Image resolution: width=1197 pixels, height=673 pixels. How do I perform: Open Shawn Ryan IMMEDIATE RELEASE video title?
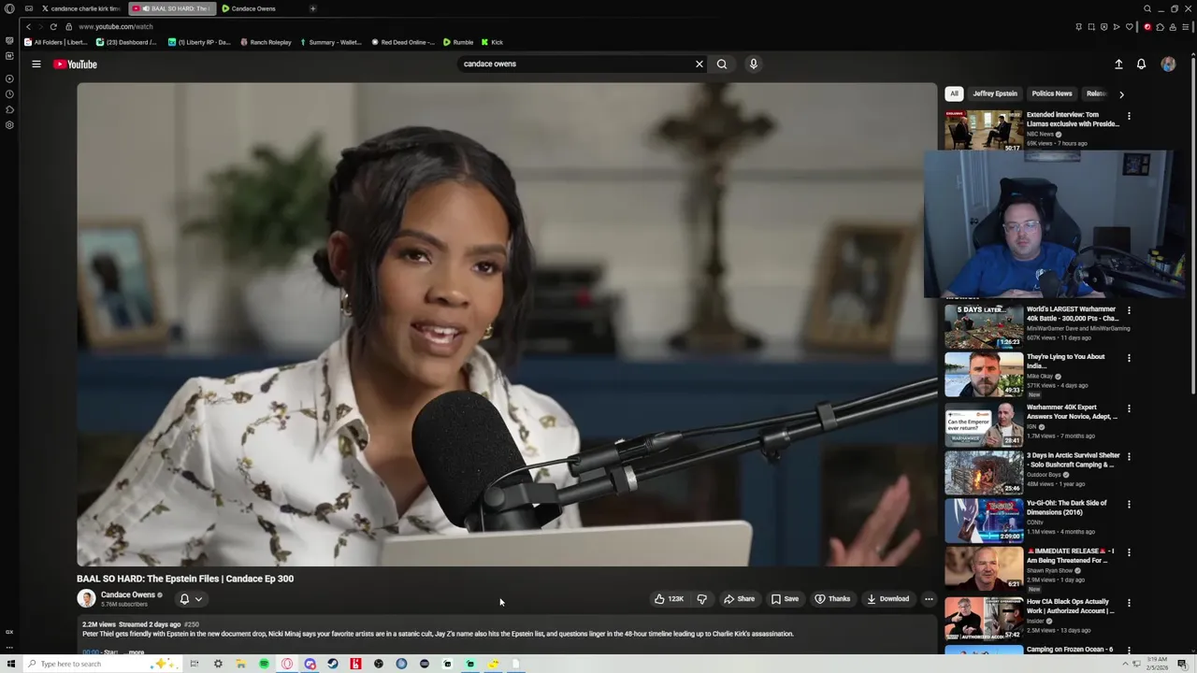pyautogui.click(x=1071, y=556)
